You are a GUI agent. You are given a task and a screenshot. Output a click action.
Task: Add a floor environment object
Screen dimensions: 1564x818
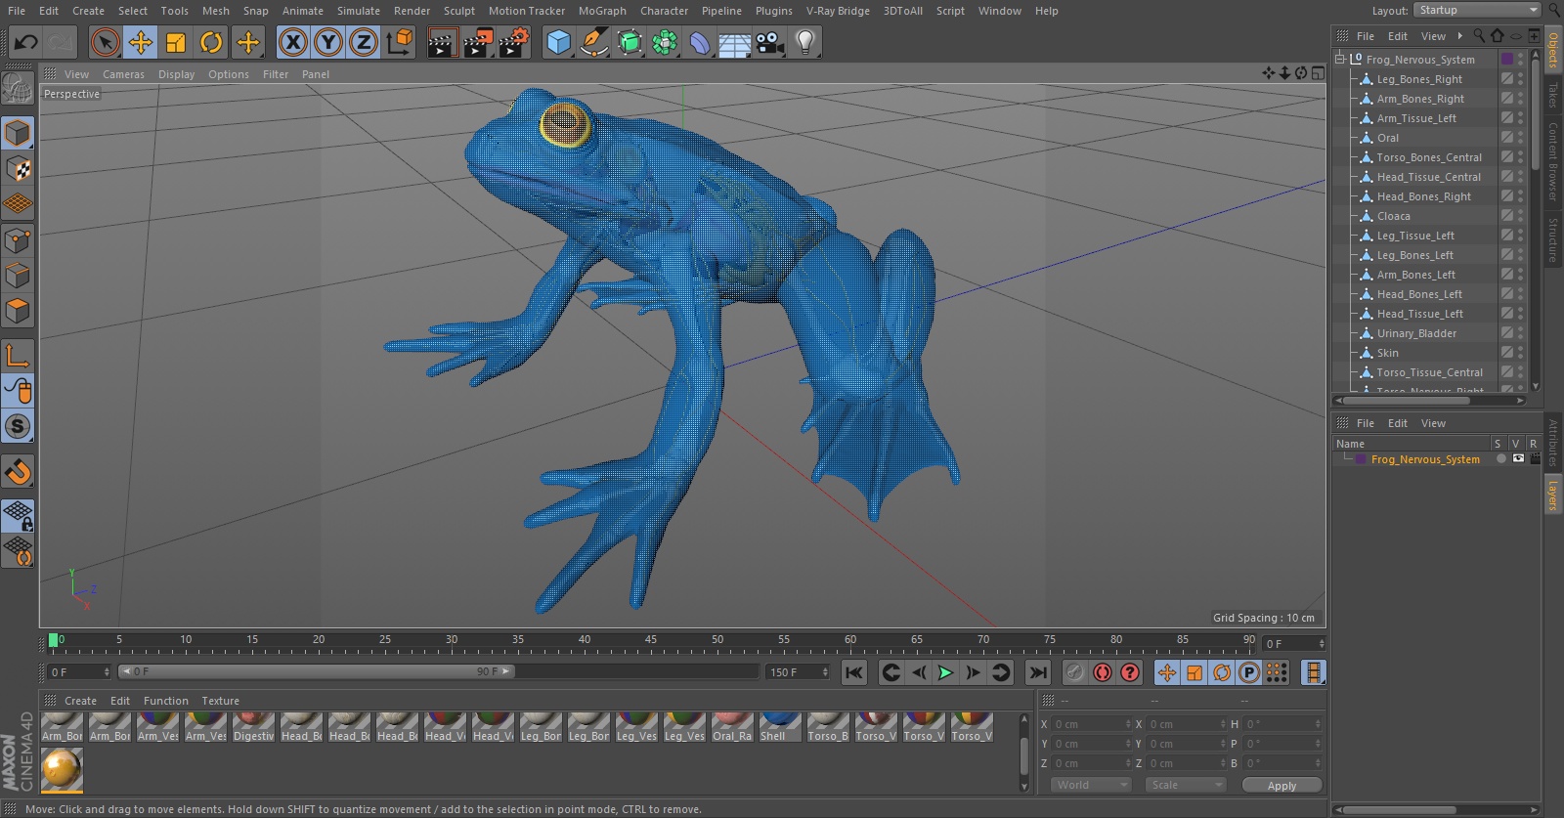735,42
